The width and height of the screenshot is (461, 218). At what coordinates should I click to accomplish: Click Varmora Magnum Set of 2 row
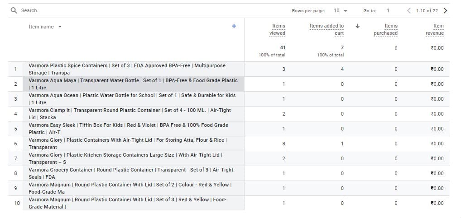pos(130,188)
